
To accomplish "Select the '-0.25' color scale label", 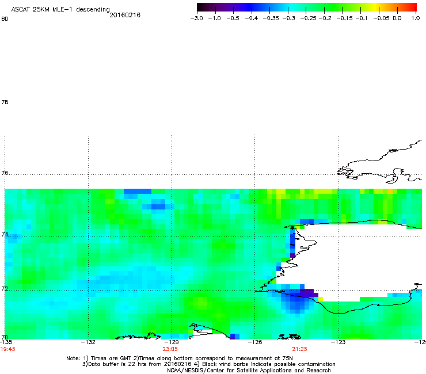I will pos(308,18).
